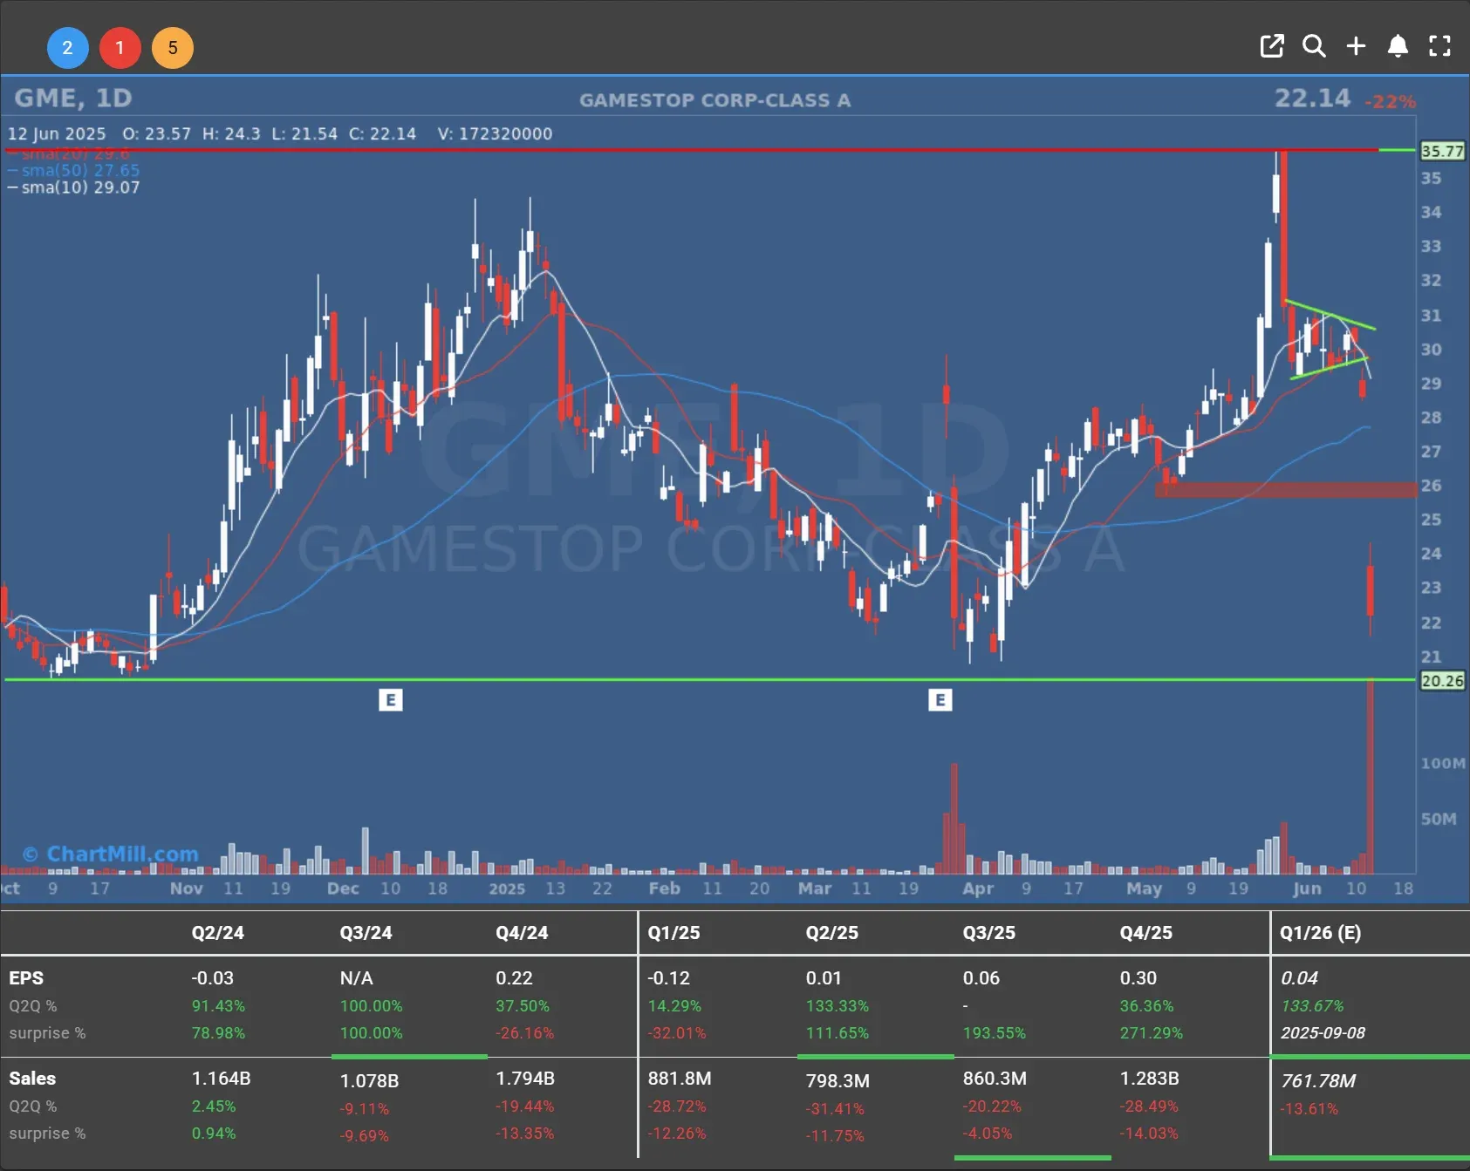Click the ChartMill.com watermark link
This screenshot has width=1470, height=1171.
click(x=111, y=854)
